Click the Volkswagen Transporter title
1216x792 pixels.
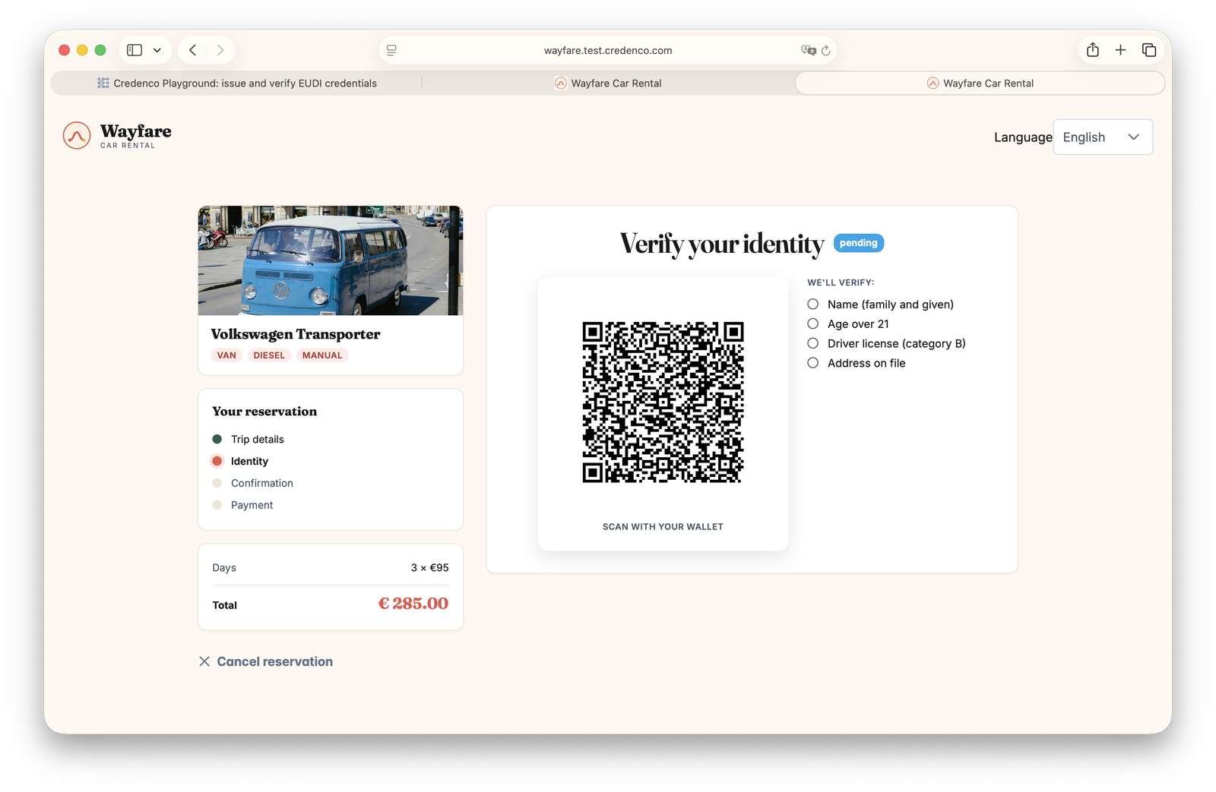pos(296,334)
